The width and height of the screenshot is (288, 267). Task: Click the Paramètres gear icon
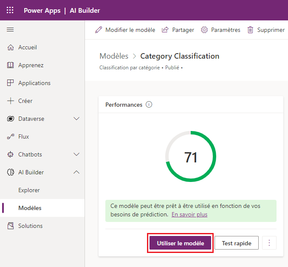[x=204, y=30]
